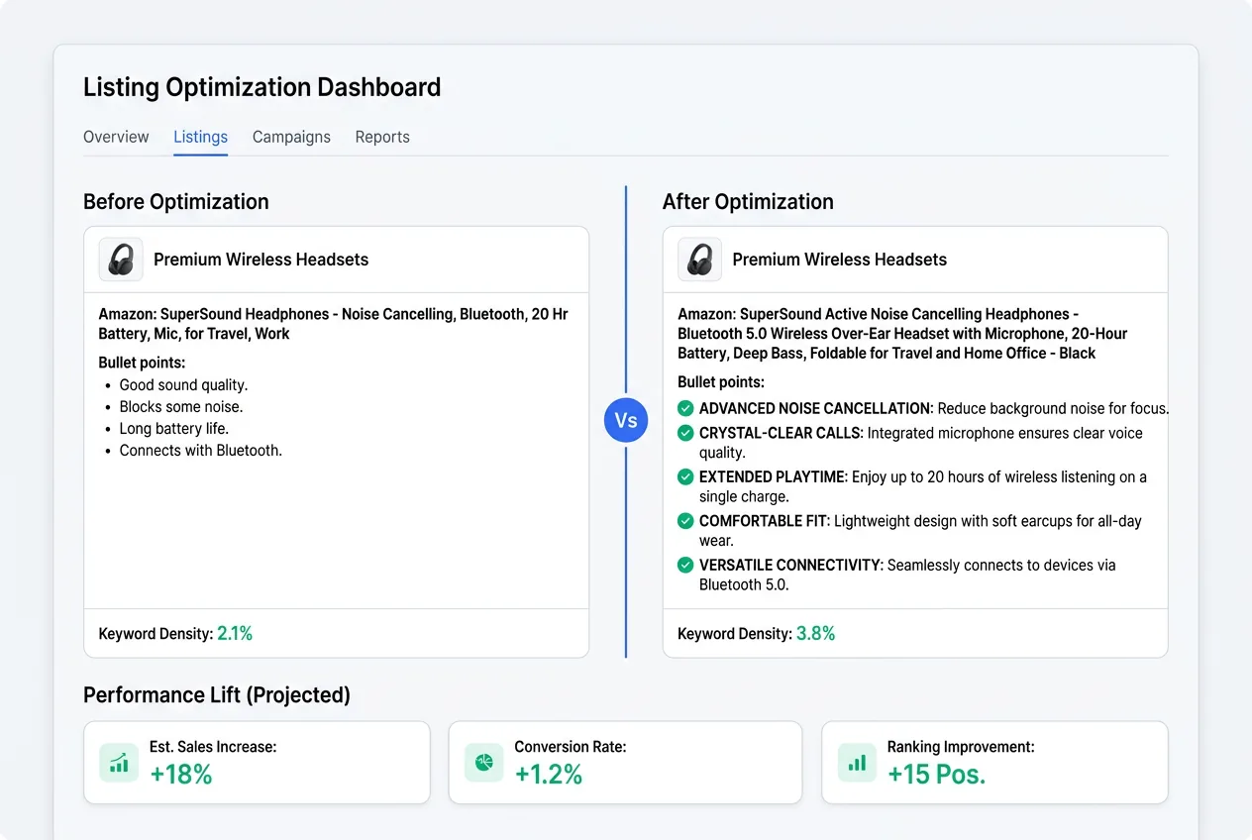The width and height of the screenshot is (1252, 840).
Task: Toggle the CRYSTAL-CLEAR CALLS checkmark
Action: coord(684,432)
